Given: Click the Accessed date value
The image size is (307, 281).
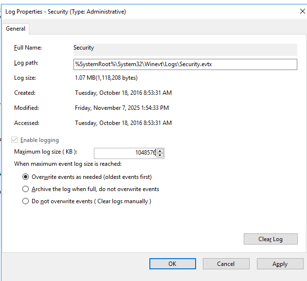Looking at the screenshot, I should (123, 123).
